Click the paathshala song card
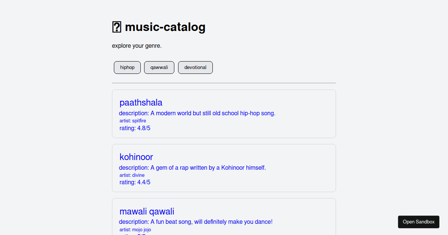 tap(224, 114)
